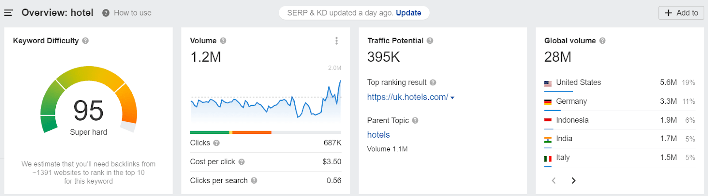This screenshot has height=196, width=708.
Task: Click help icon next to Volume heading
Action: pos(223,41)
